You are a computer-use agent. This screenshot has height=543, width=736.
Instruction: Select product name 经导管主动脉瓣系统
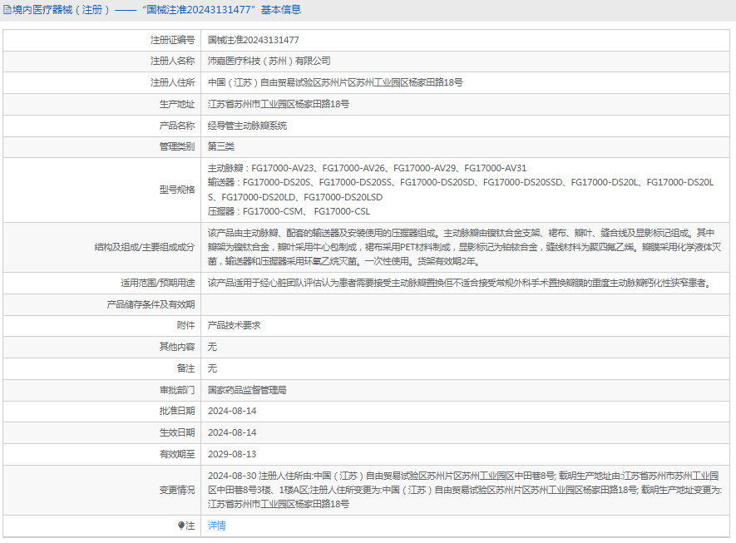(247, 126)
